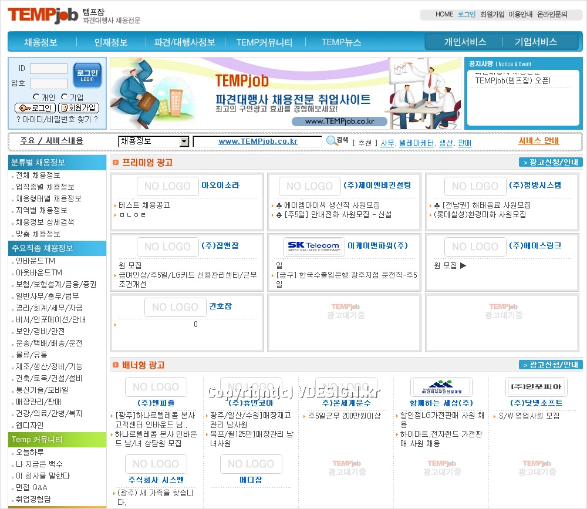Image resolution: width=587 pixels, height=509 pixels.
Task: Open 지역별 채용정보 in sidebar
Action: coord(42,211)
